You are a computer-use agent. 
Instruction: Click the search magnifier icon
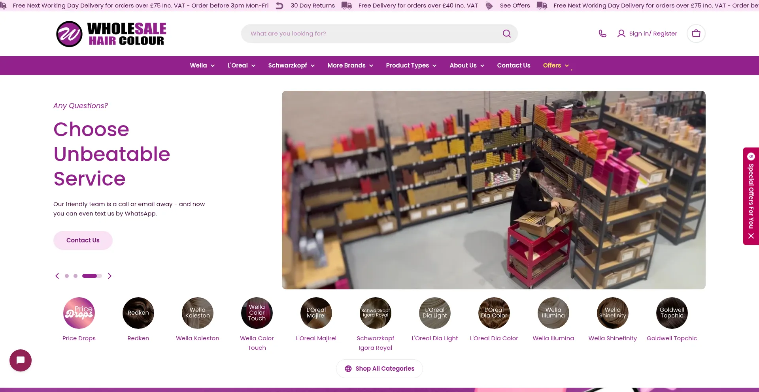[x=506, y=34]
